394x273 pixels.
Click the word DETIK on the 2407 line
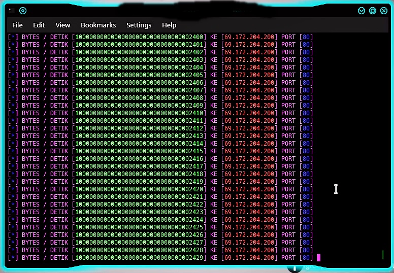(x=59, y=90)
